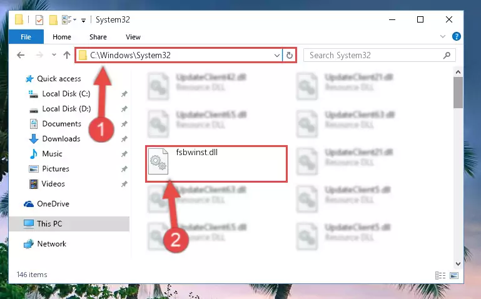Click New Folder icon in Quick Access Toolbar
The width and height of the screenshot is (481, 299).
[53, 20]
